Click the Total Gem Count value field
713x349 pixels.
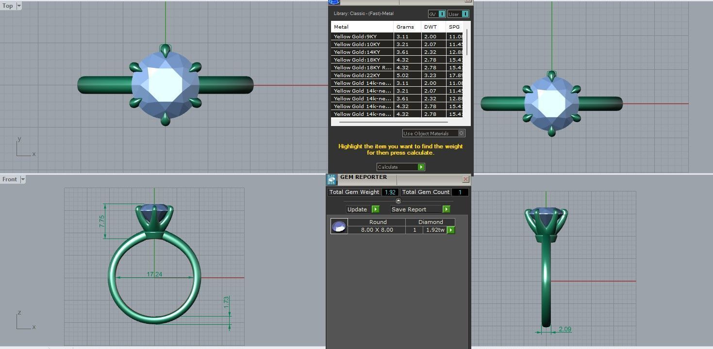460,192
